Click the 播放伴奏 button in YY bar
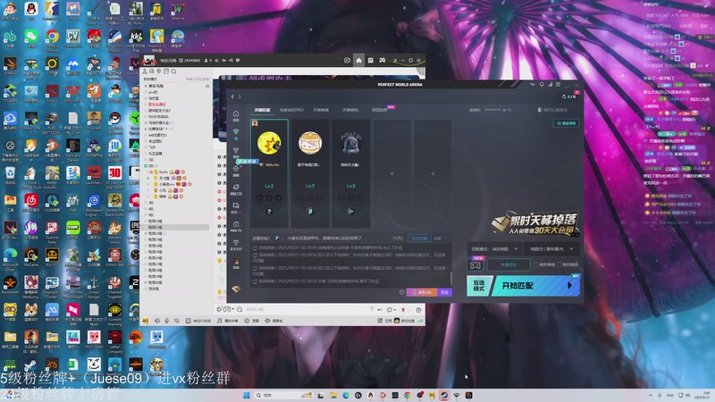 228,321
